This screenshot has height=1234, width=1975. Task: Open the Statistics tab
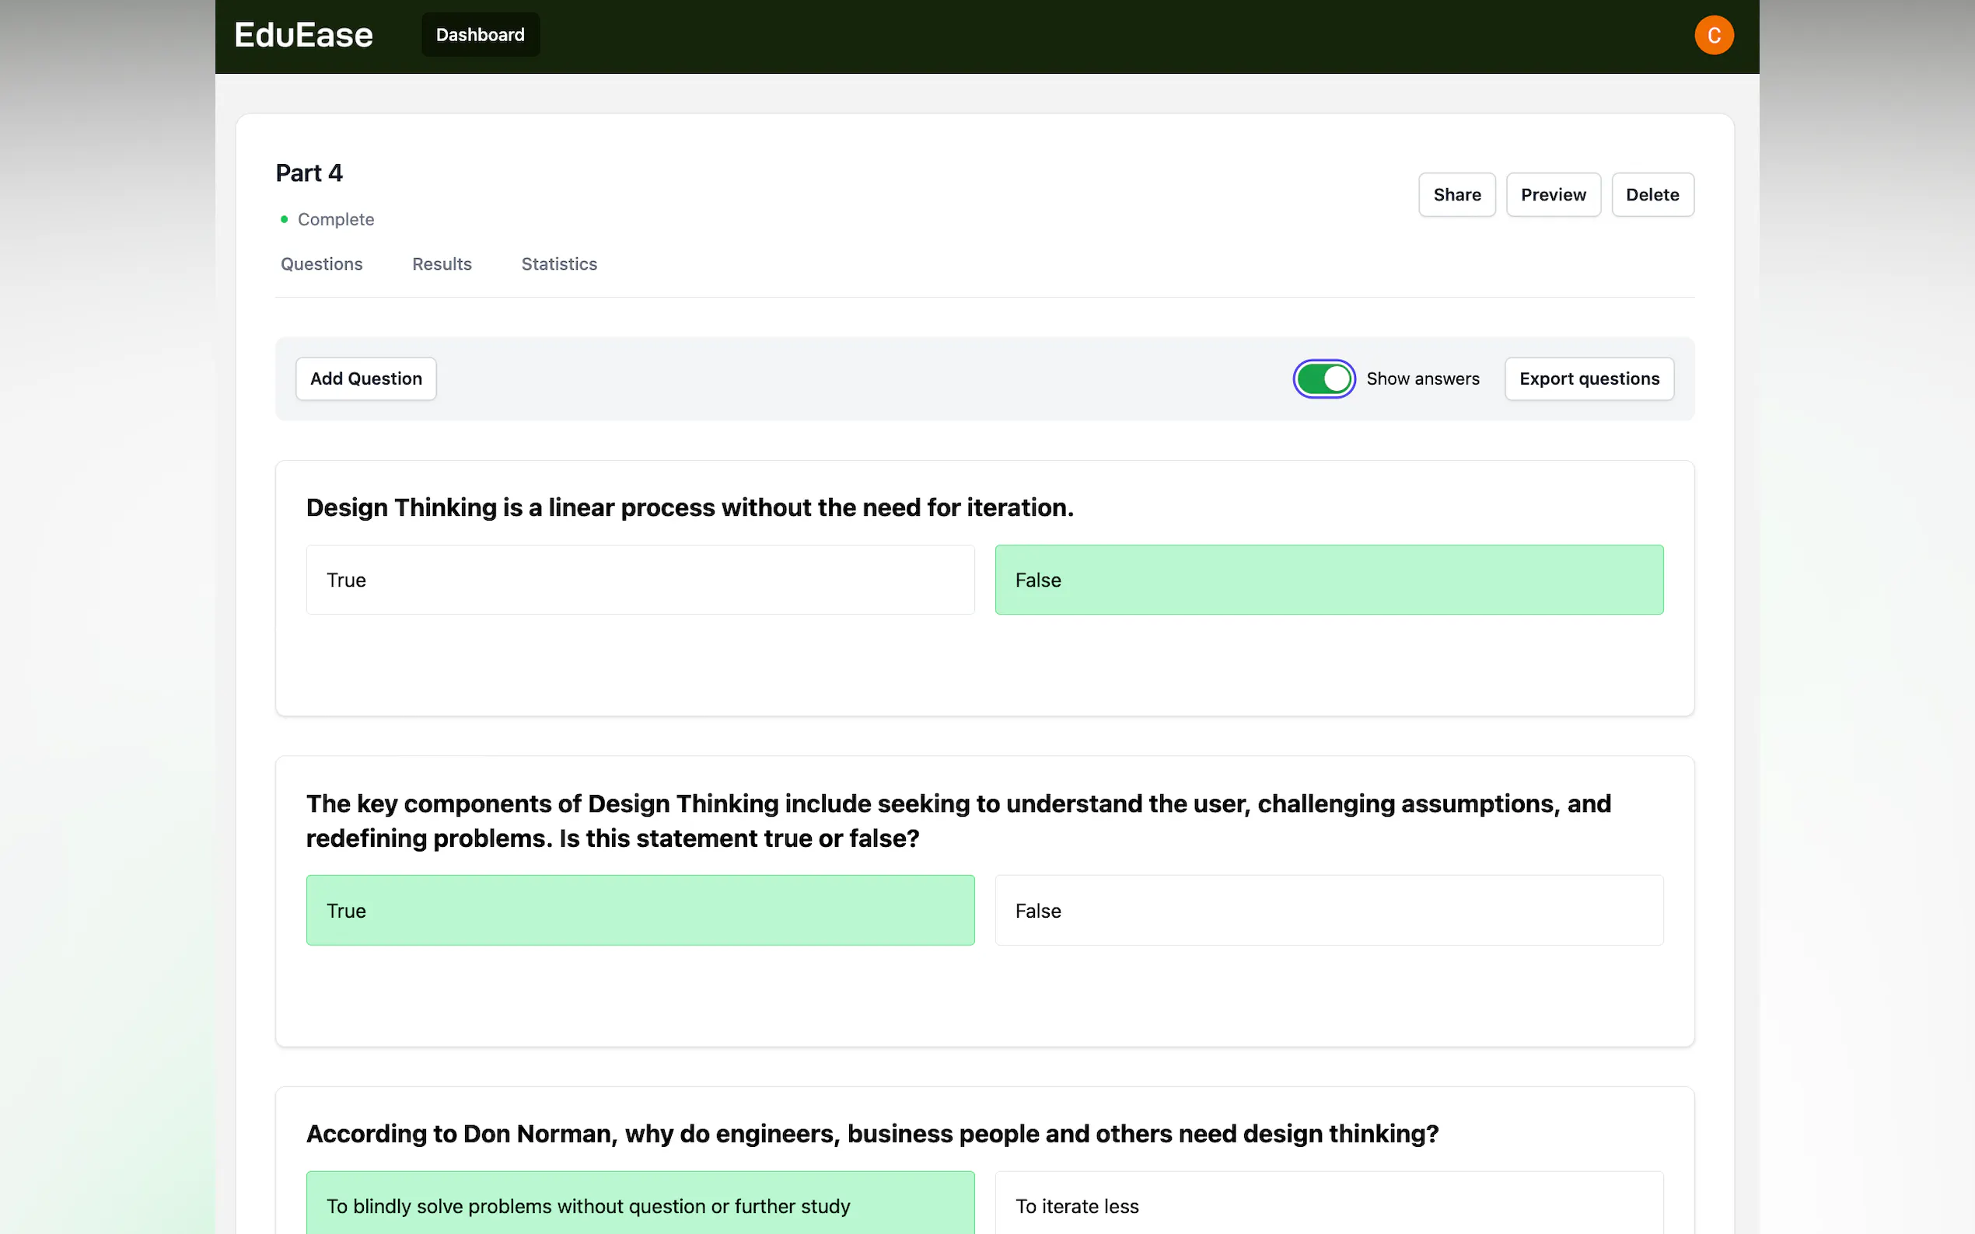pyautogui.click(x=559, y=263)
